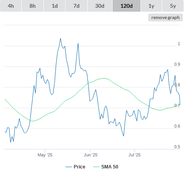Click the y-axis label 1
The height and width of the screenshot is (177, 184).
(x=179, y=44)
